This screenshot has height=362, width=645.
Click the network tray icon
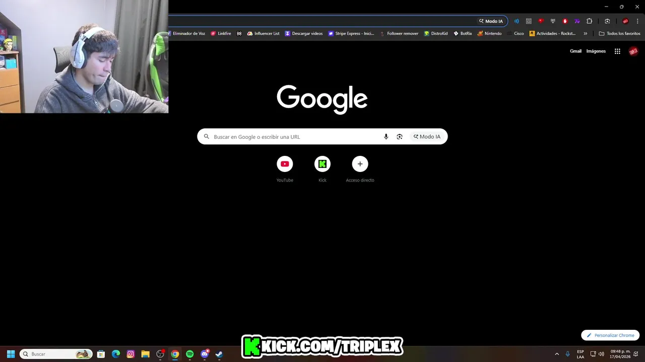pos(593,354)
